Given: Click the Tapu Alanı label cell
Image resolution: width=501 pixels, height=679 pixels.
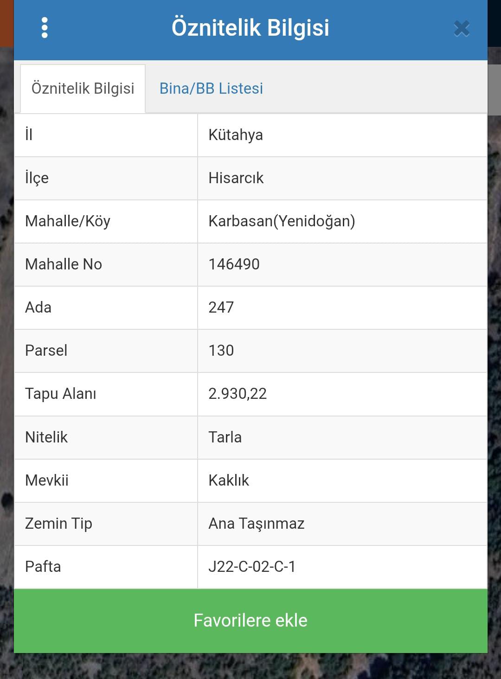Looking at the screenshot, I should coord(106,394).
